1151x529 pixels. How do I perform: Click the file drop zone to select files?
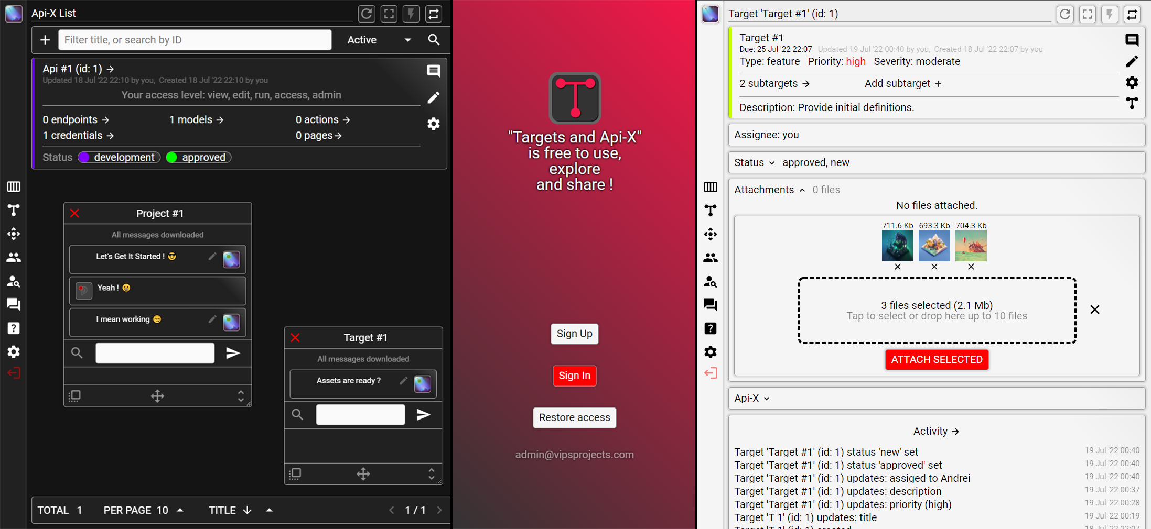point(937,311)
